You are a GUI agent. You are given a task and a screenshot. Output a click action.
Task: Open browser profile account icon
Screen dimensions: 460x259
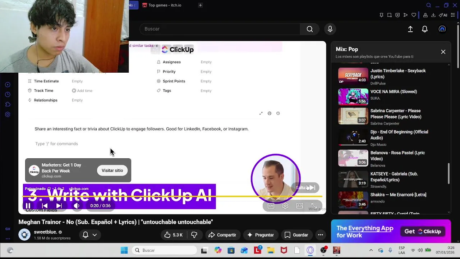click(425, 15)
